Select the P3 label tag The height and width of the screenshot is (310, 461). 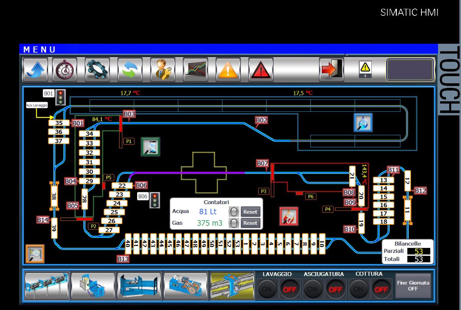click(264, 191)
